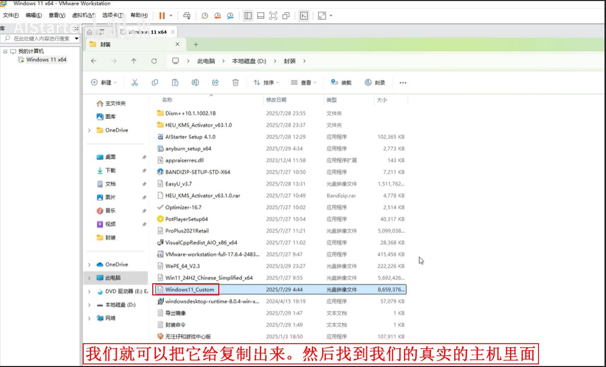Click the Share icon in Explorer toolbar
This screenshot has height=367, width=606.
[x=215, y=82]
